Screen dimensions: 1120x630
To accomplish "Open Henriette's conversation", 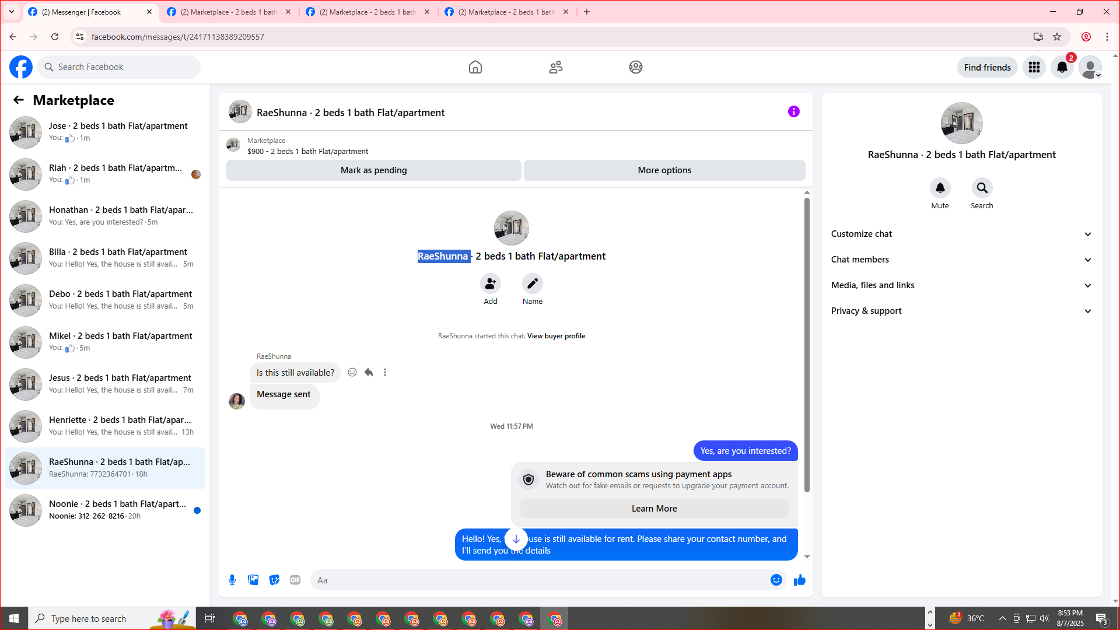I will tap(105, 426).
